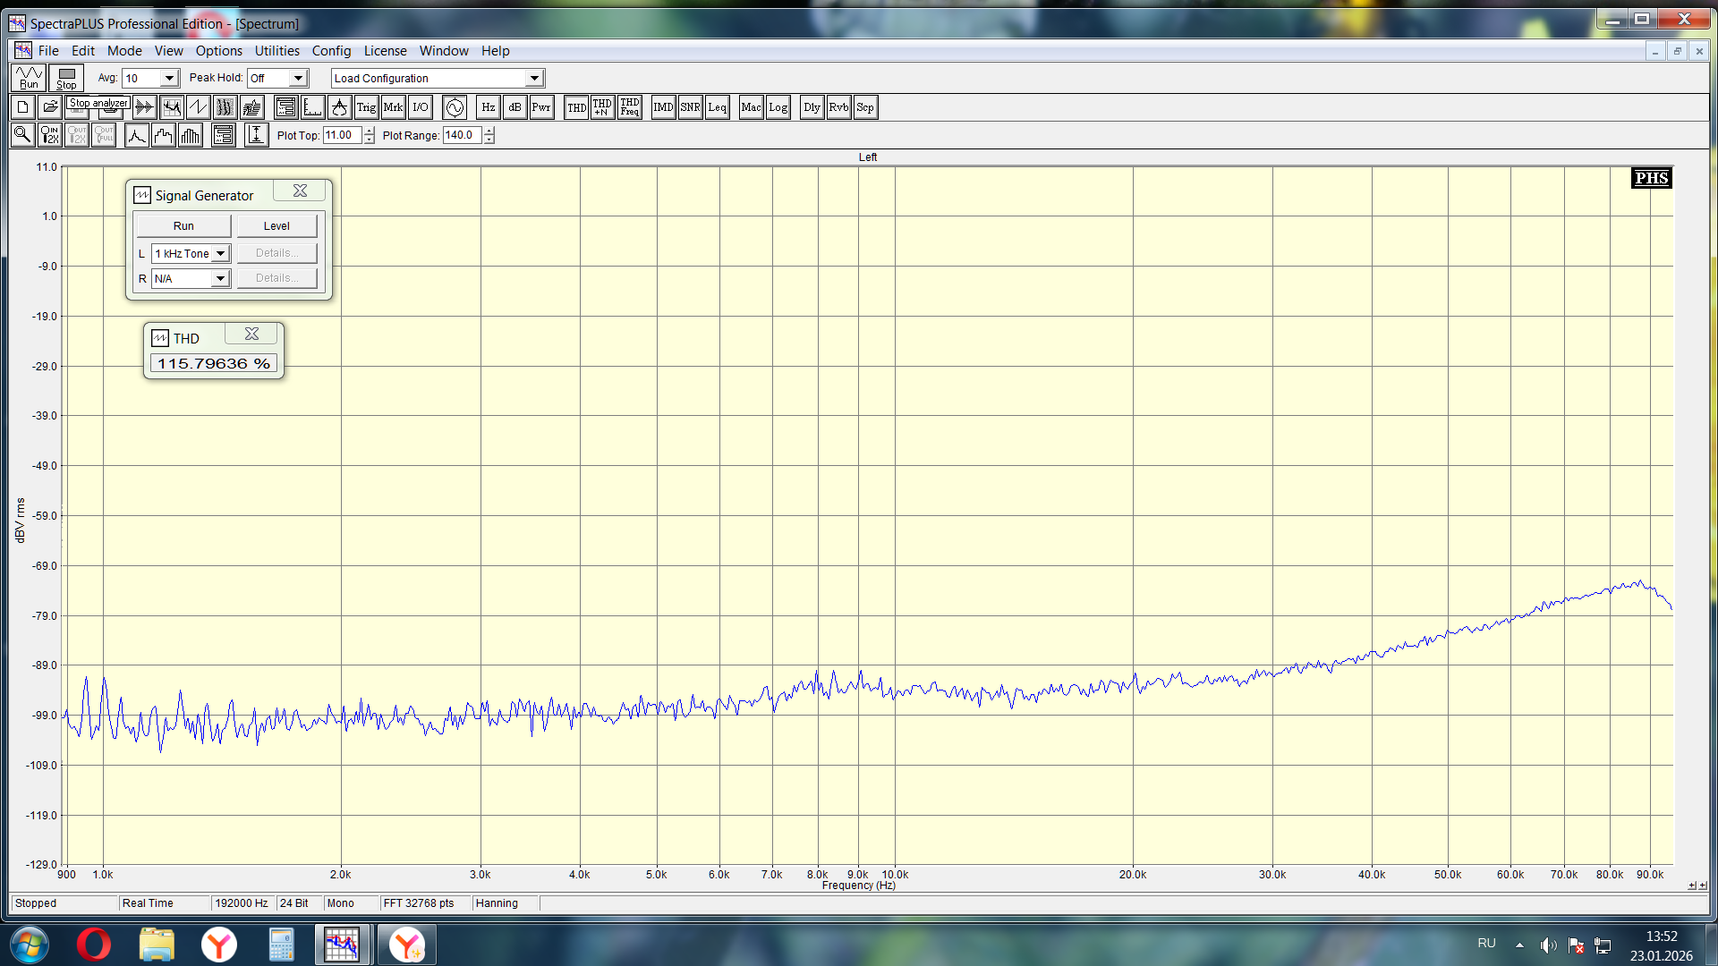Open the Load Configuration dropdown
The width and height of the screenshot is (1718, 966).
click(x=534, y=79)
